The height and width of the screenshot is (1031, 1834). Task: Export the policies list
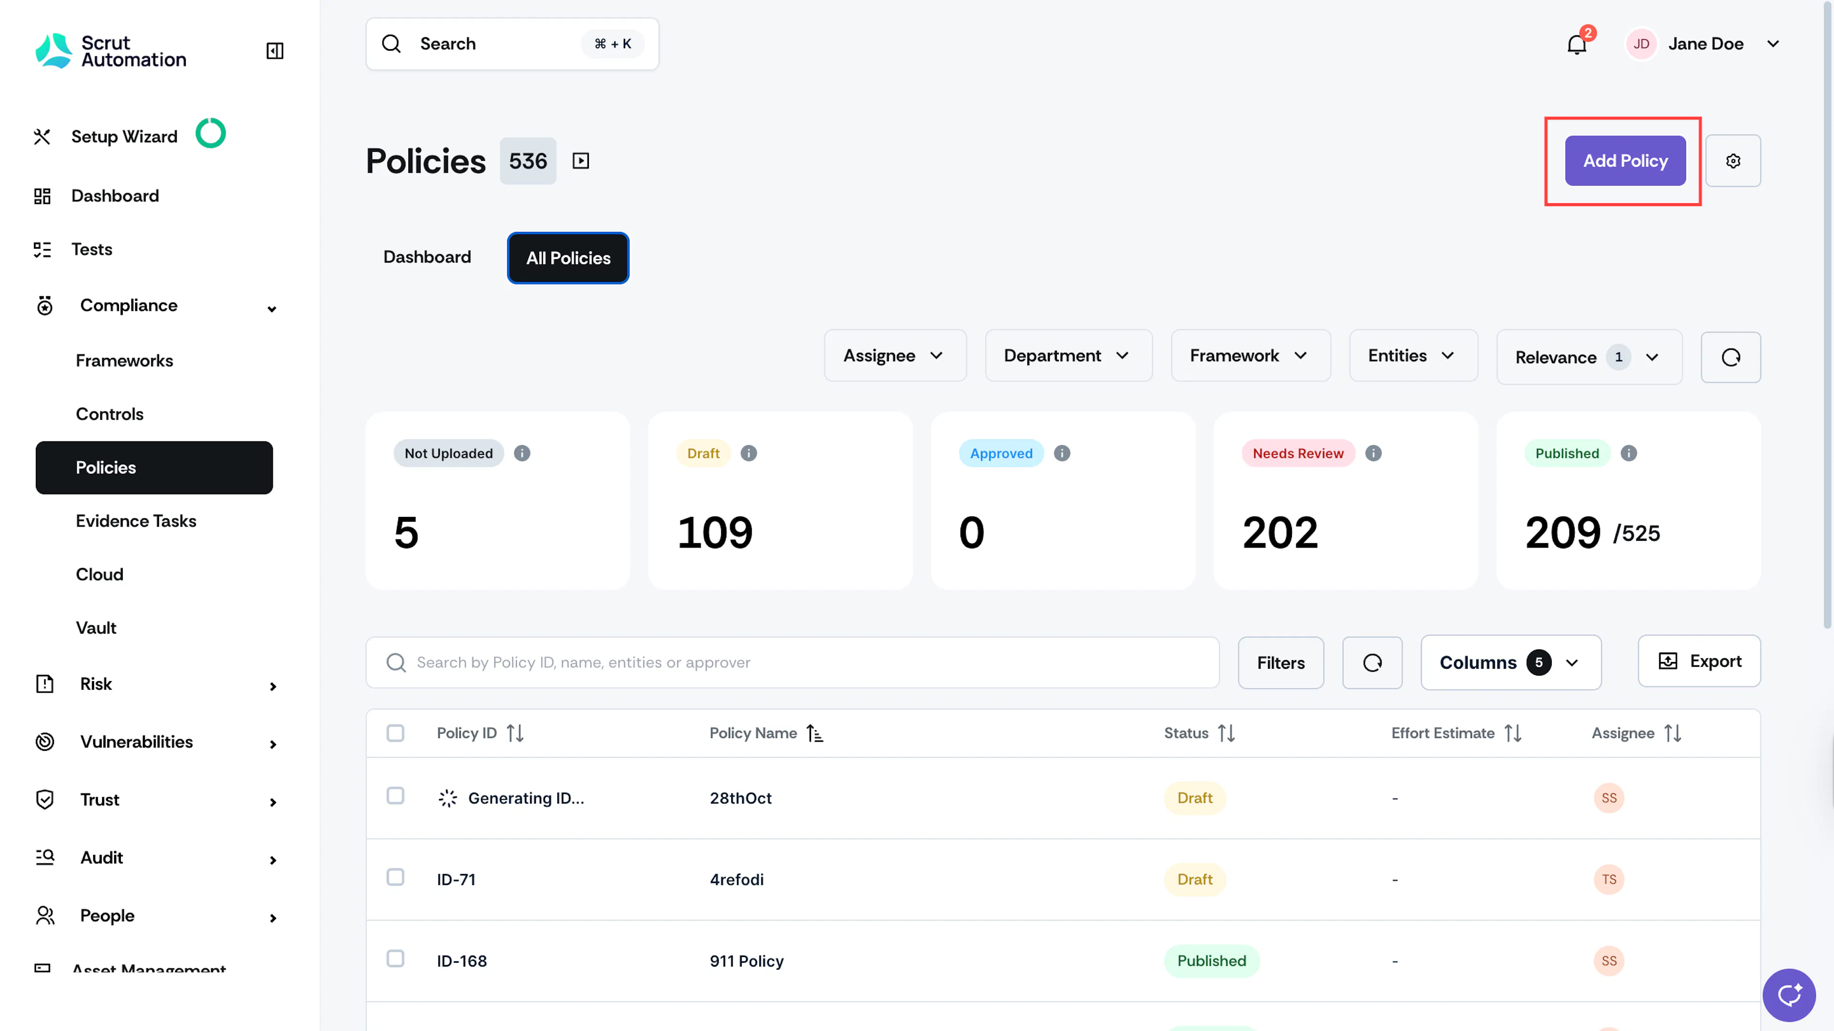click(x=1699, y=661)
